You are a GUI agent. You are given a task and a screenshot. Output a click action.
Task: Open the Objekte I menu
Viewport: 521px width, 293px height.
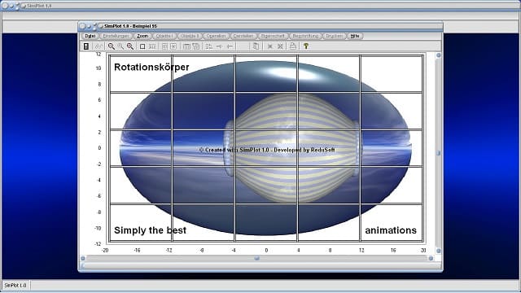(x=164, y=36)
